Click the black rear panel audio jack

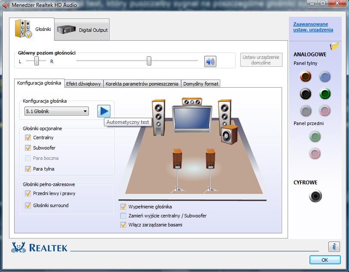(305, 94)
